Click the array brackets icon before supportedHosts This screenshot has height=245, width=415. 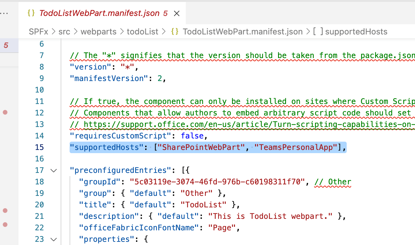coord(318,32)
